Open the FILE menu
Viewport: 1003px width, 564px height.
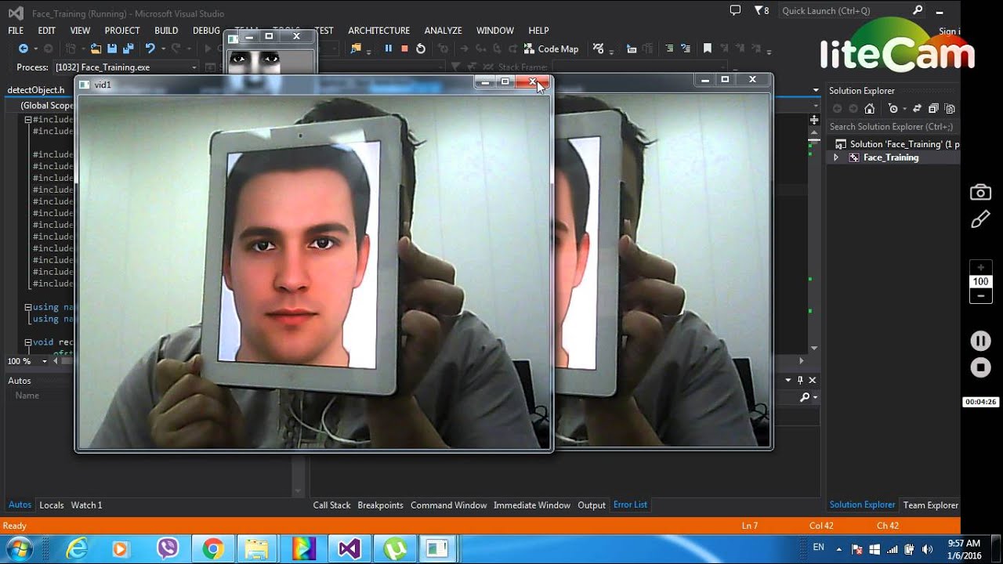(x=16, y=31)
